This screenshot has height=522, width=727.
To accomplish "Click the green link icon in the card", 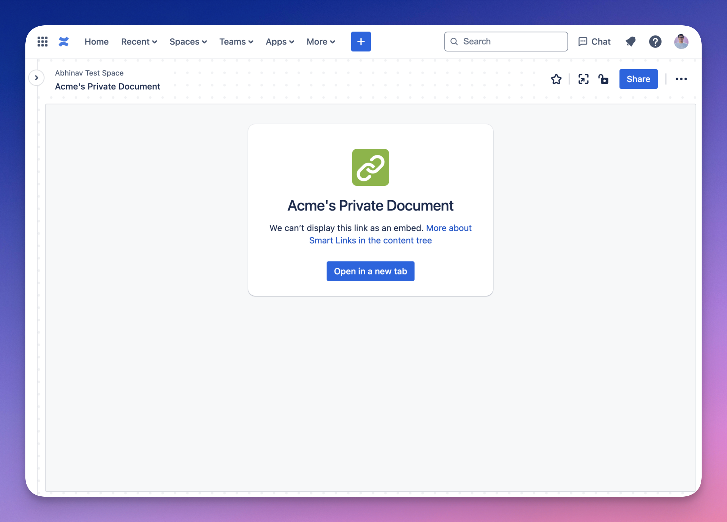I will [x=370, y=168].
